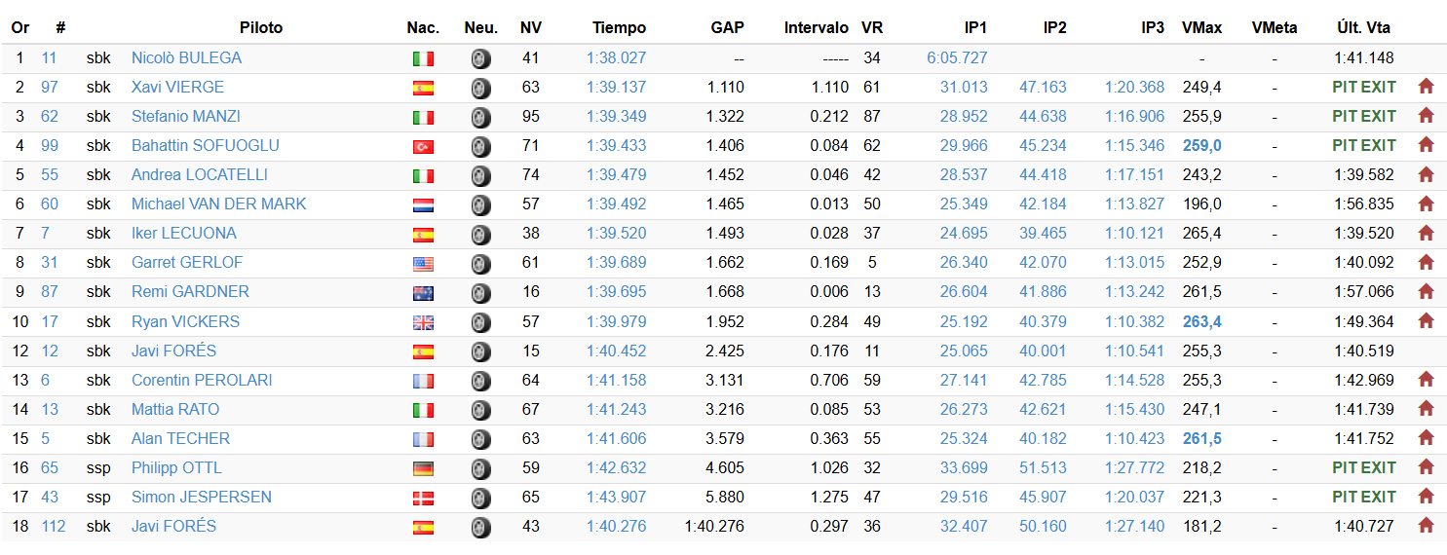Viewport: 1447px width, 555px height.
Task: Open rider Nicolò BULEGA's link
Action: point(186,58)
